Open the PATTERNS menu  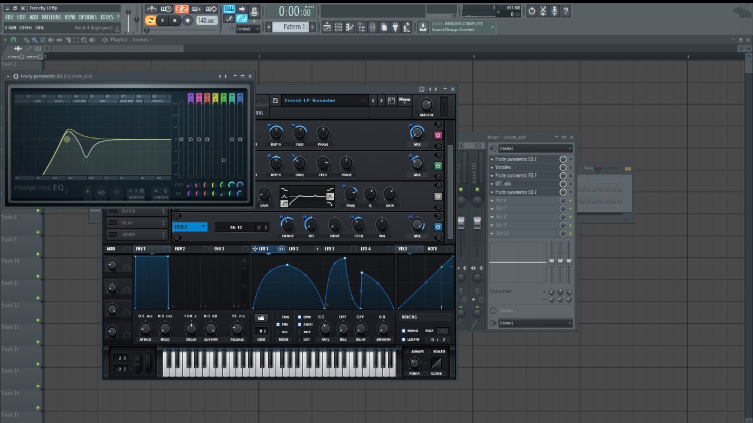(x=51, y=18)
